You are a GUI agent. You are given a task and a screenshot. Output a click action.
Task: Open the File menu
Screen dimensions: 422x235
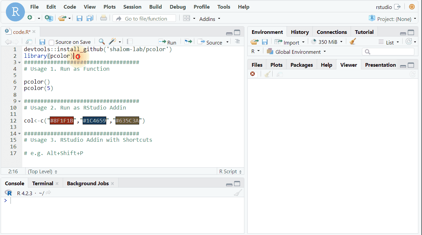coord(34,7)
